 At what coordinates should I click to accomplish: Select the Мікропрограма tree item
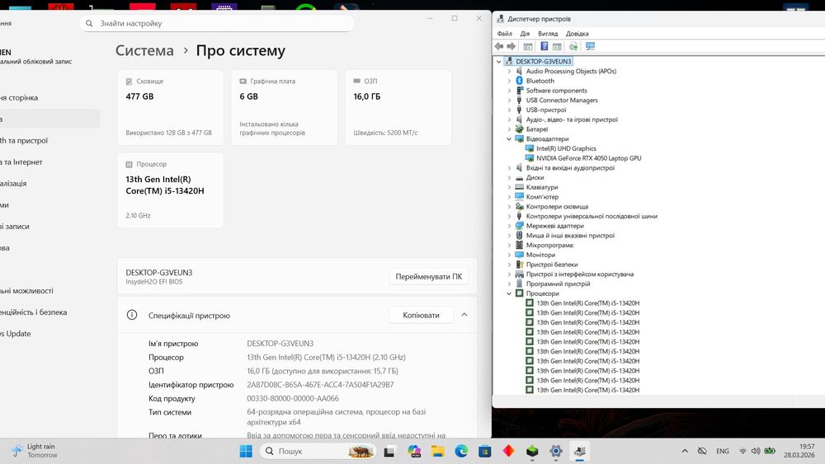[x=549, y=246]
